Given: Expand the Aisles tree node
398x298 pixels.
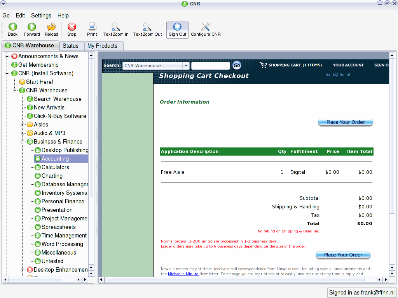Looking at the screenshot, I should [x=22, y=125].
